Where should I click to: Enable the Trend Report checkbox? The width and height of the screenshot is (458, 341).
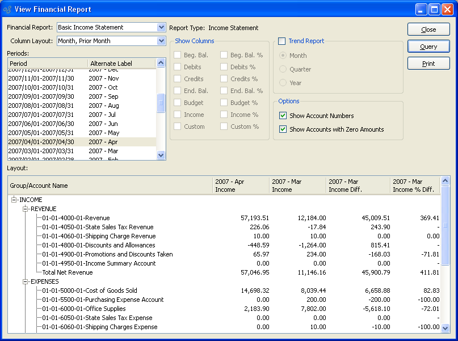pyautogui.click(x=282, y=41)
